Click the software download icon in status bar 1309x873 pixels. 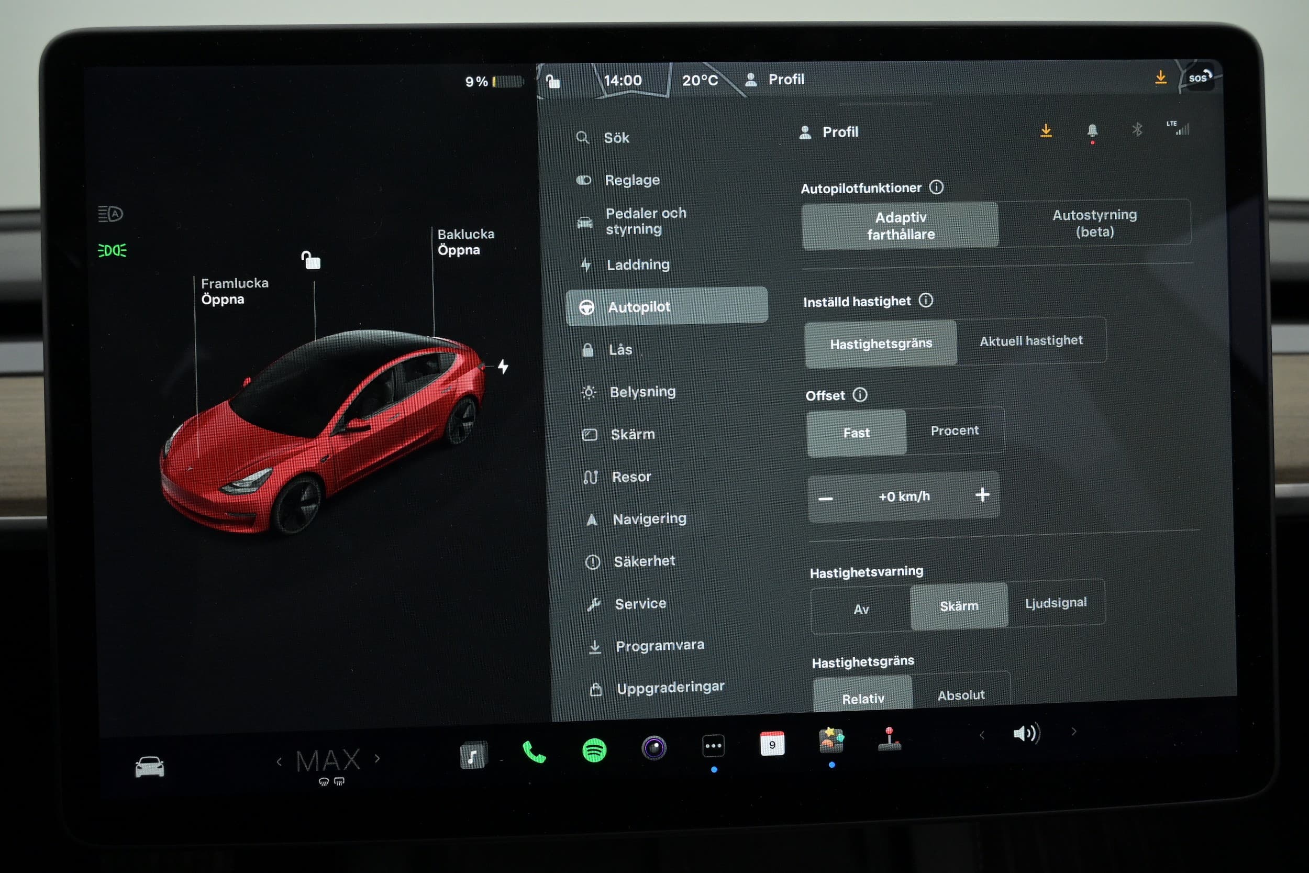pos(1160,78)
